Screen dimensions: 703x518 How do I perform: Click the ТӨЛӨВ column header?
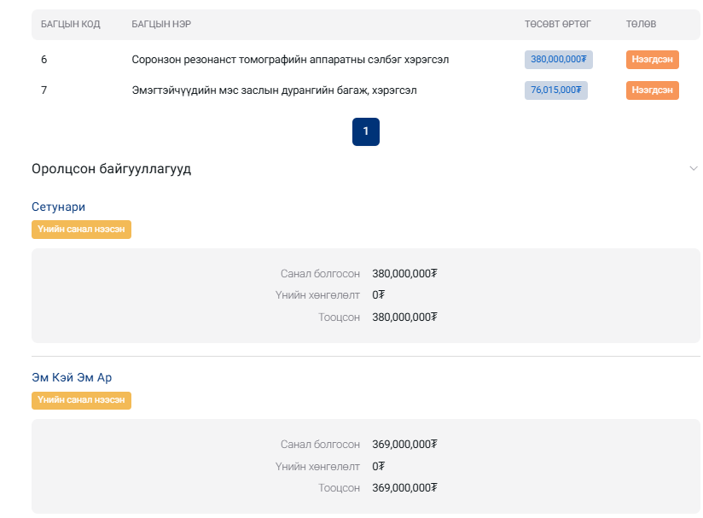(x=641, y=24)
